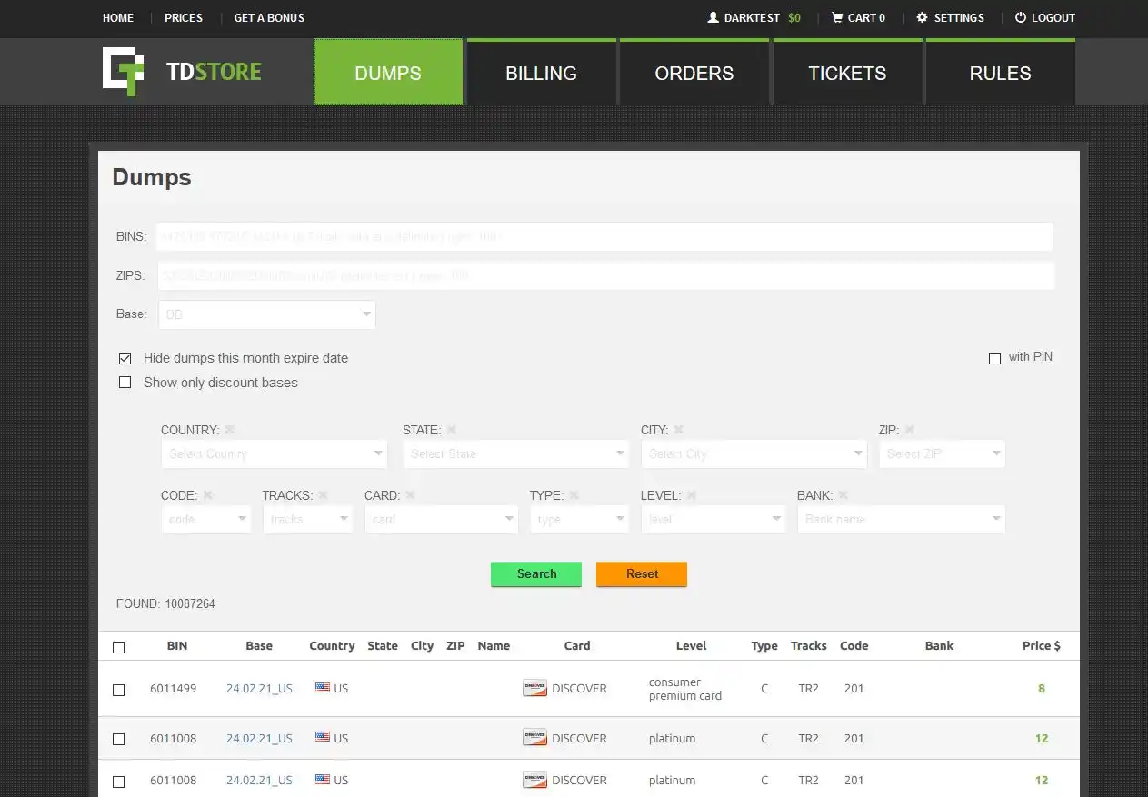Clear the CARD filter using its X icon
The height and width of the screenshot is (797, 1148).
410,495
